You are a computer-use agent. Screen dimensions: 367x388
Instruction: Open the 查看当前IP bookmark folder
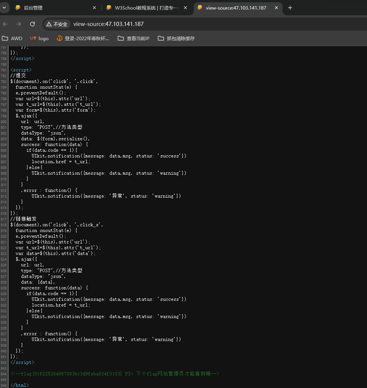pos(134,38)
